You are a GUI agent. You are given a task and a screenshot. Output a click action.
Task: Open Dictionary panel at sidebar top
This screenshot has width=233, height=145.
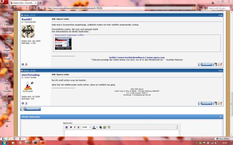7,15
